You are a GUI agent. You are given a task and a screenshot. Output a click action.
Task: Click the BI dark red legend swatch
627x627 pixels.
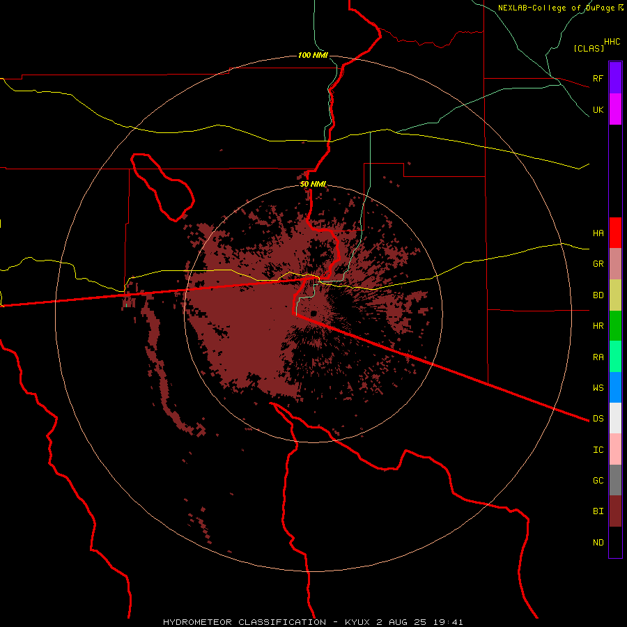[615, 511]
